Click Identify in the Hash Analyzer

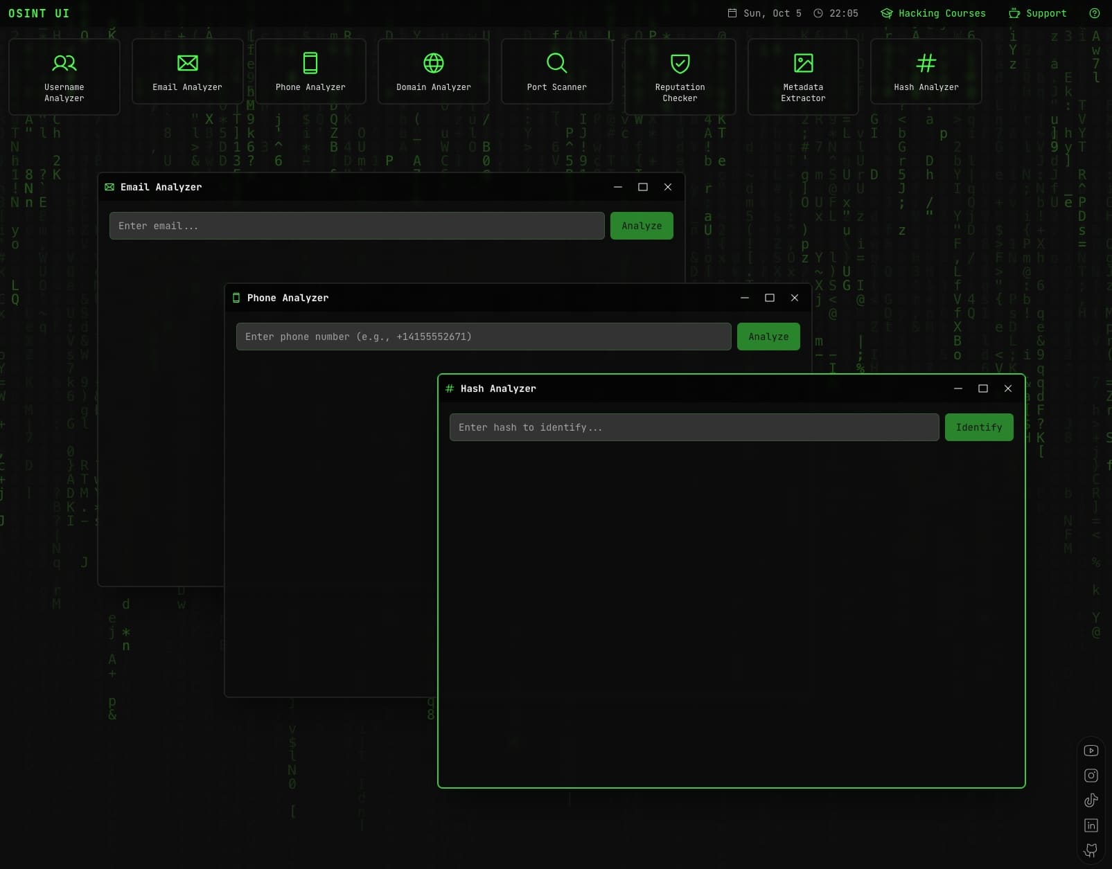pos(978,427)
